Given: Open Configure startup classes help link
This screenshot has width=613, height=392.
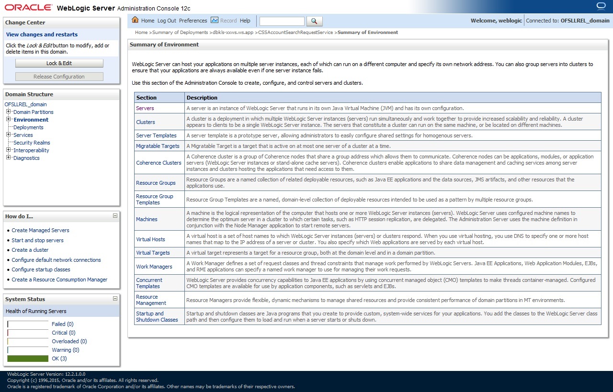Looking at the screenshot, I should (41, 269).
